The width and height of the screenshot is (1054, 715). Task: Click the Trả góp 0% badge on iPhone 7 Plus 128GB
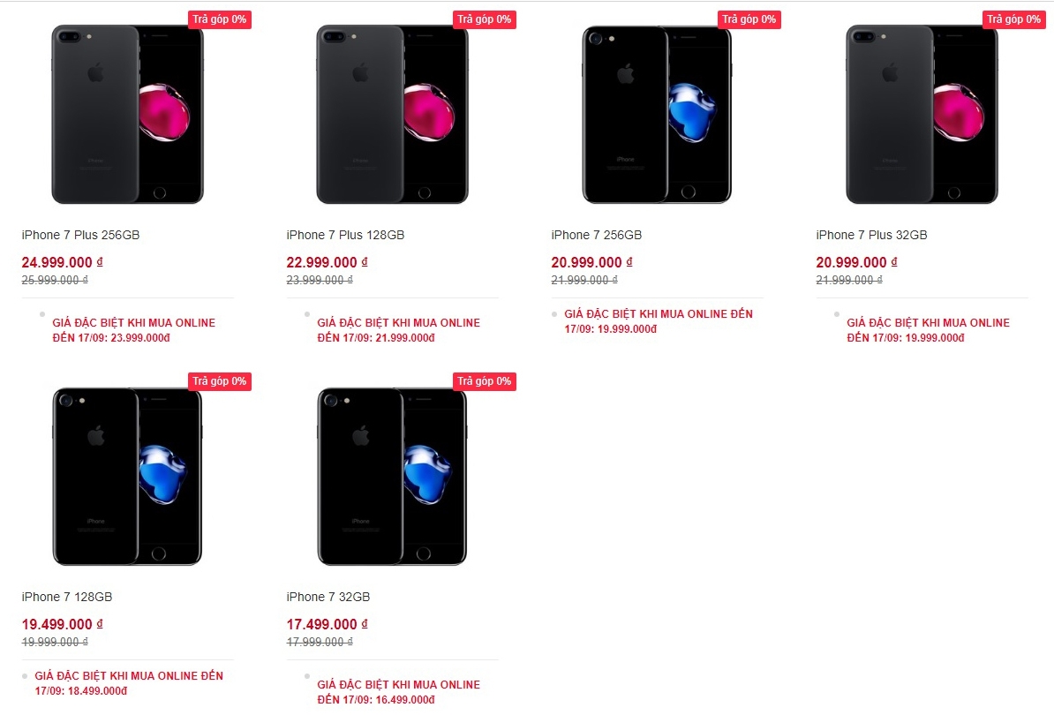click(x=485, y=19)
